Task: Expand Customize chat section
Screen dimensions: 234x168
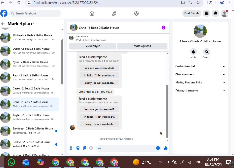Action: [x=200, y=66]
